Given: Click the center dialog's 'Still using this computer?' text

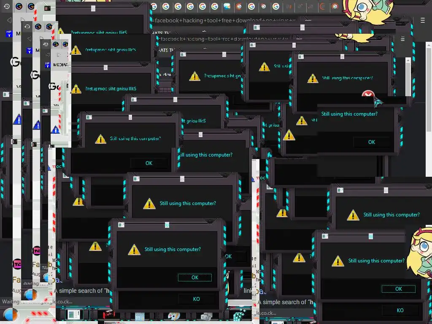Looking at the screenshot, I should pos(188,203).
